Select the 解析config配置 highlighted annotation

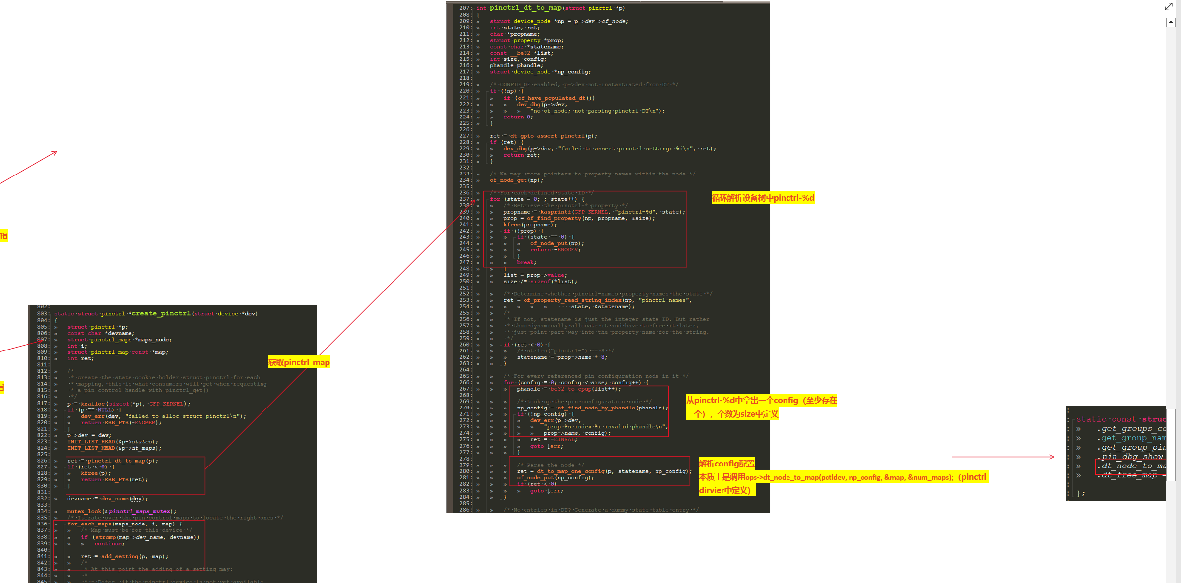726,463
